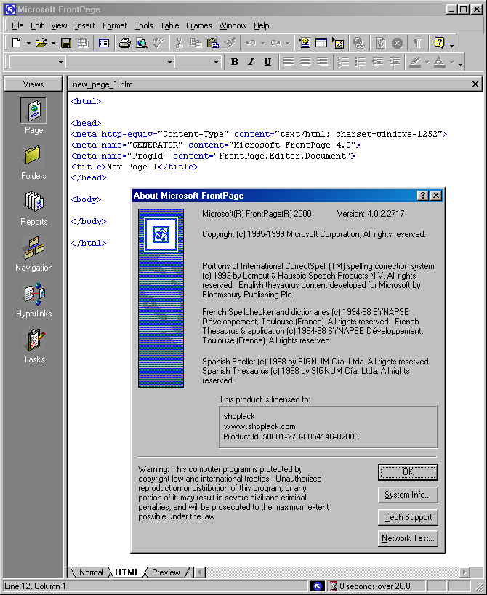Click the Network Test... button
This screenshot has width=487, height=595.
tap(408, 538)
